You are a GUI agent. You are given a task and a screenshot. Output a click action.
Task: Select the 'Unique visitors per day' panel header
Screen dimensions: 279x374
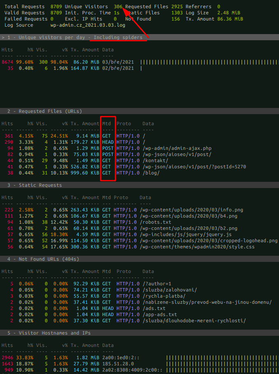click(139, 37)
